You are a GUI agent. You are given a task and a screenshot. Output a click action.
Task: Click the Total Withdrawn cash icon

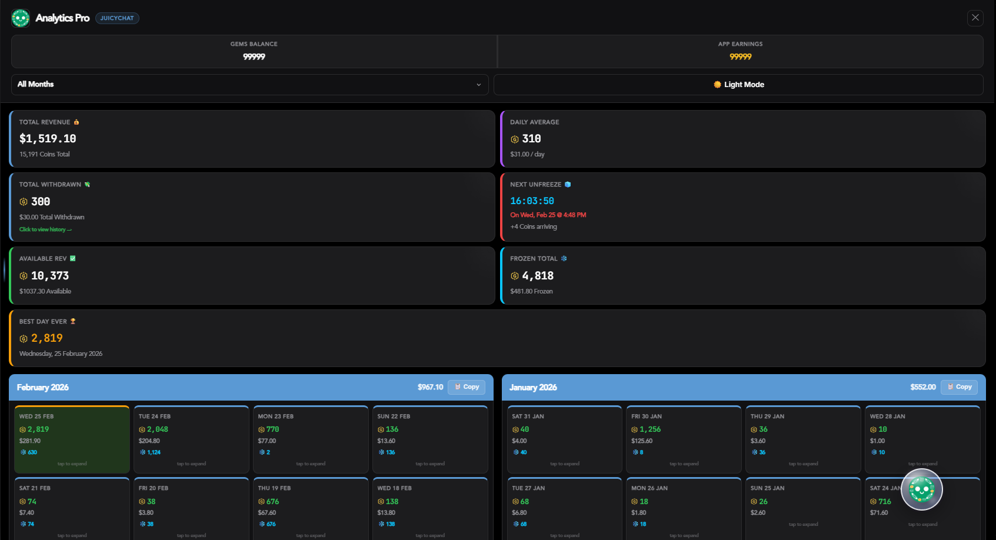pos(87,185)
